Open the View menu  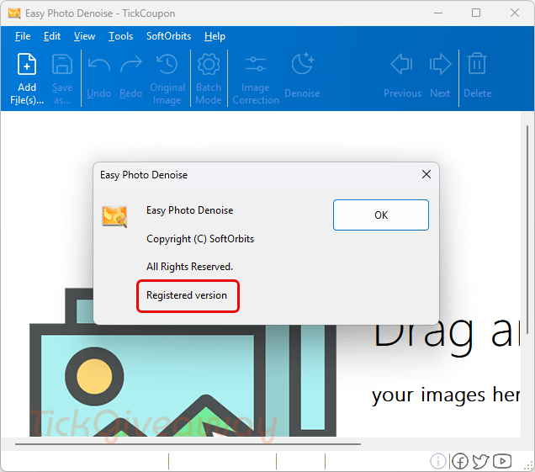84,36
